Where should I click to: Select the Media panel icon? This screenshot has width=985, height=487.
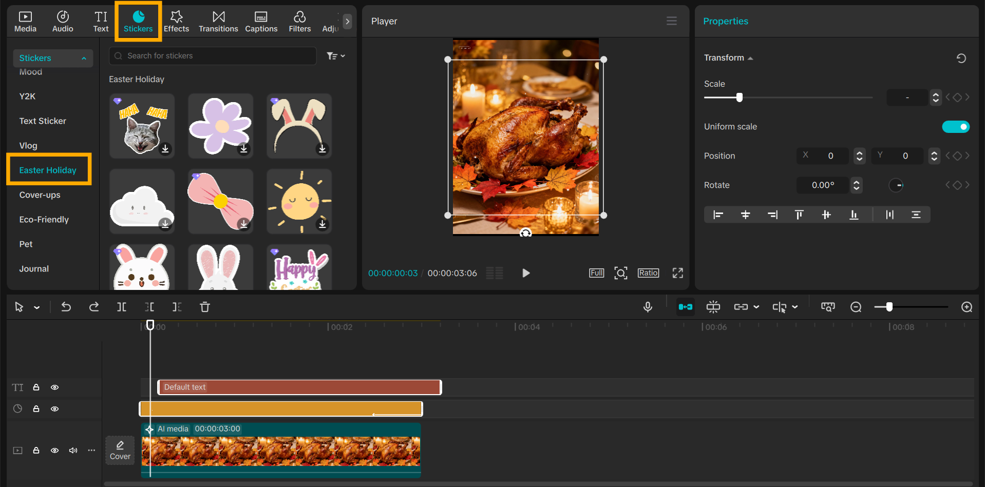tap(25, 21)
